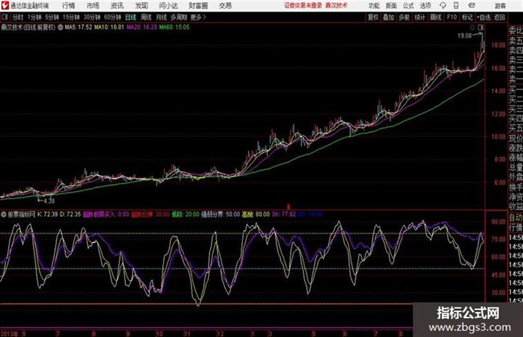Click the 多股 multi-stock toolbar button
This screenshot has width=523, height=337.
point(404,17)
